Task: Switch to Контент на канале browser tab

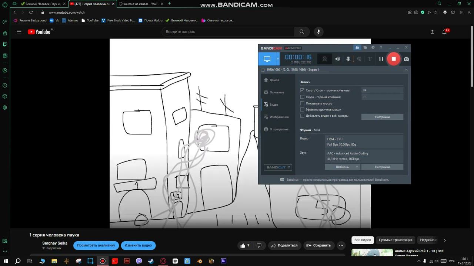Action: pyautogui.click(x=141, y=4)
